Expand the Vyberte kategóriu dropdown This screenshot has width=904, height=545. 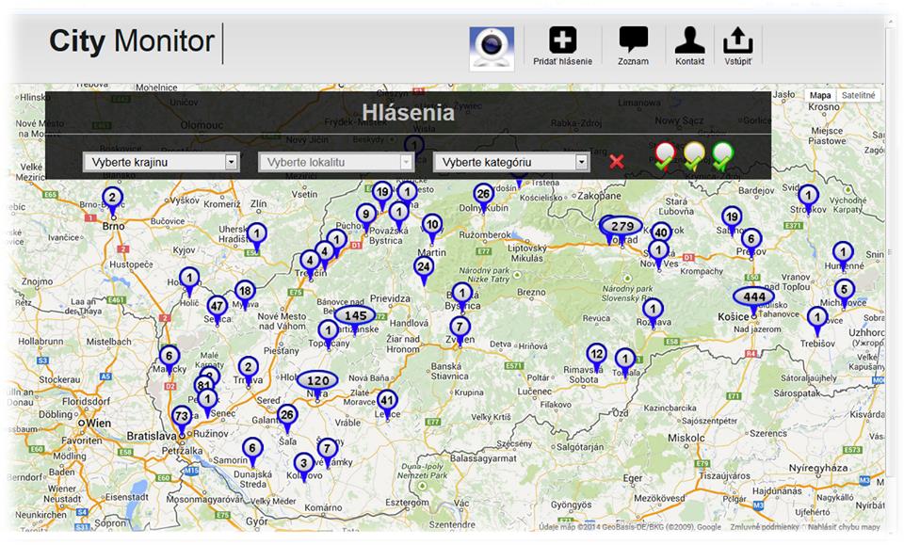510,162
